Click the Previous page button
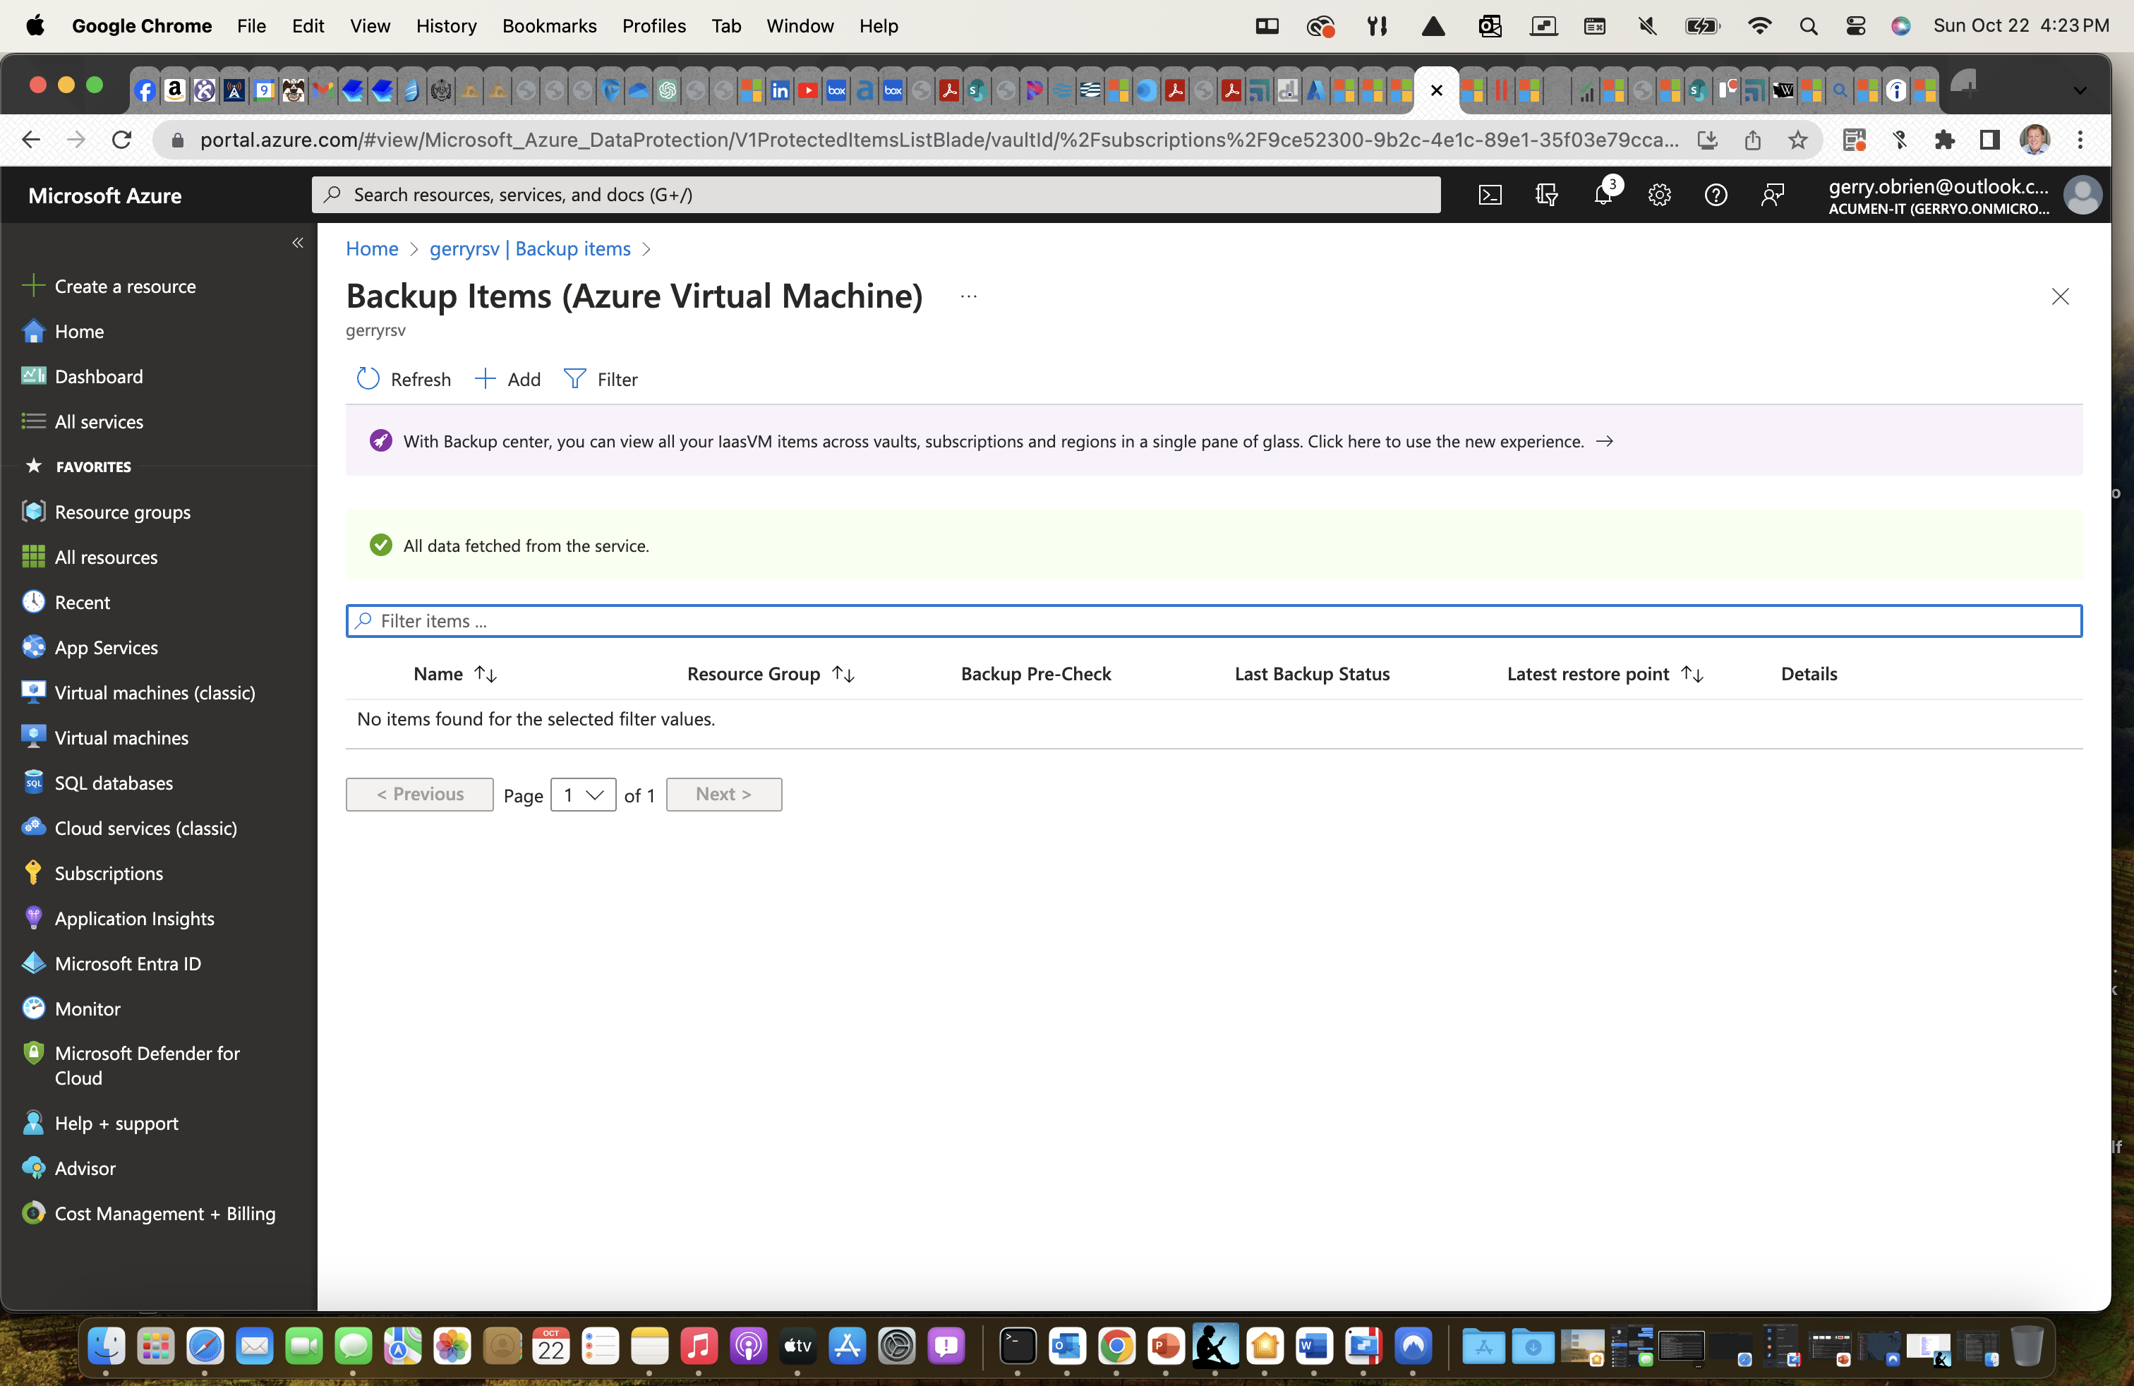2134x1386 pixels. pyautogui.click(x=420, y=795)
